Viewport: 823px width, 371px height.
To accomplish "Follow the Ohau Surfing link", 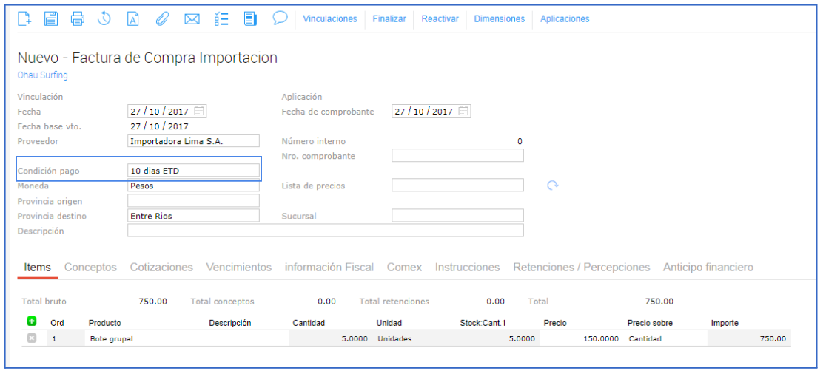I will click(42, 75).
